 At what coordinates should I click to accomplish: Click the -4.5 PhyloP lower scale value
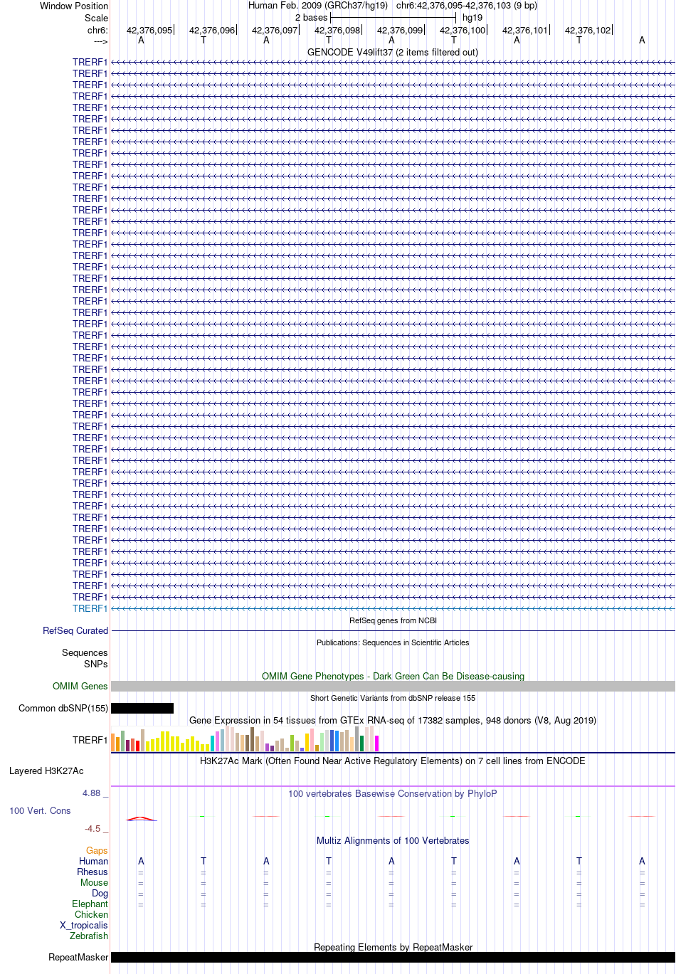tap(93, 828)
